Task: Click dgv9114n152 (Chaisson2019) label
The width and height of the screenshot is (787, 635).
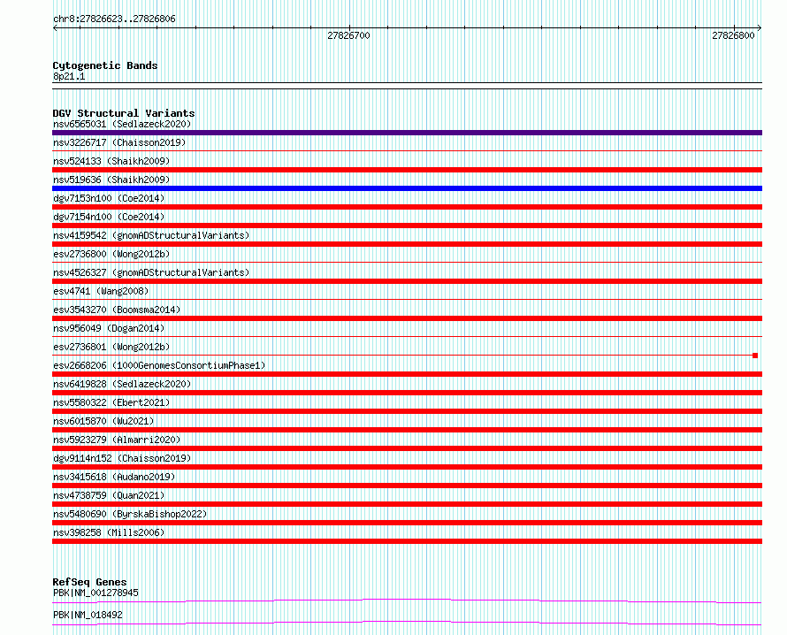Action: point(122,458)
